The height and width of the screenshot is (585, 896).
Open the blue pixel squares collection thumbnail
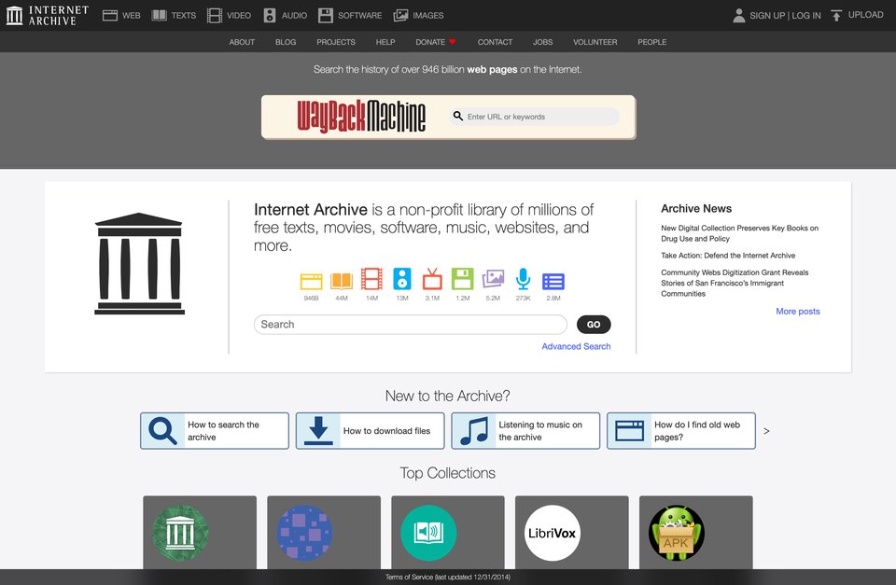(x=304, y=533)
